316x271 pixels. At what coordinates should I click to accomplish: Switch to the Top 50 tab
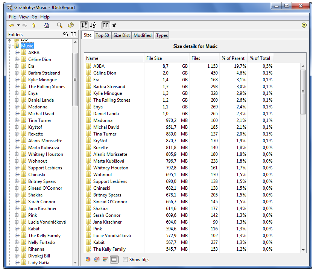coord(102,35)
